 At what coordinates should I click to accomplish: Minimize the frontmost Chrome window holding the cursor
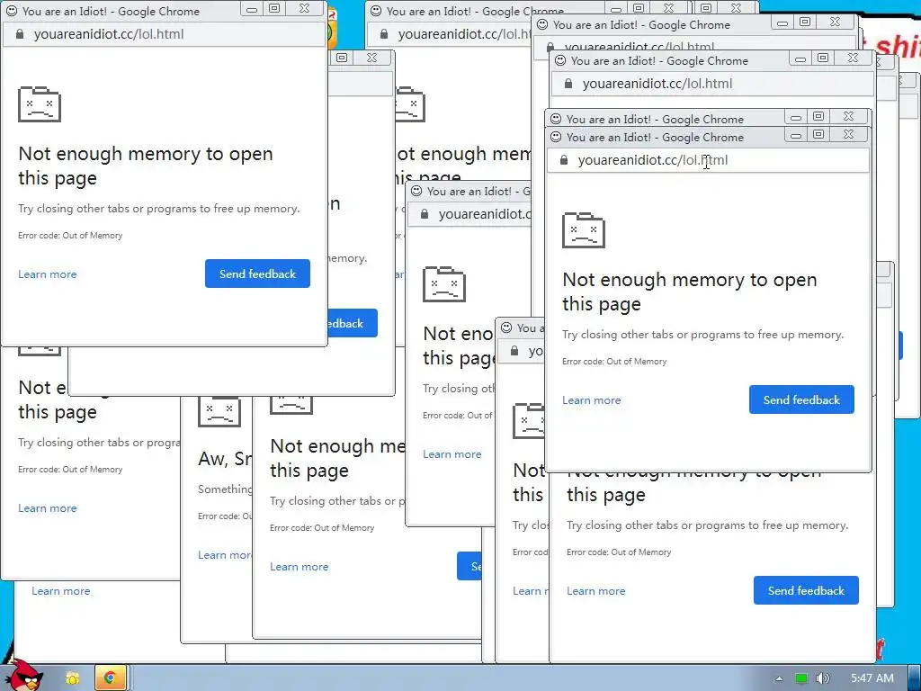click(796, 135)
